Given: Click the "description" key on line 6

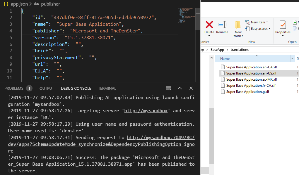Looking at the screenshot, I should click(50, 44).
